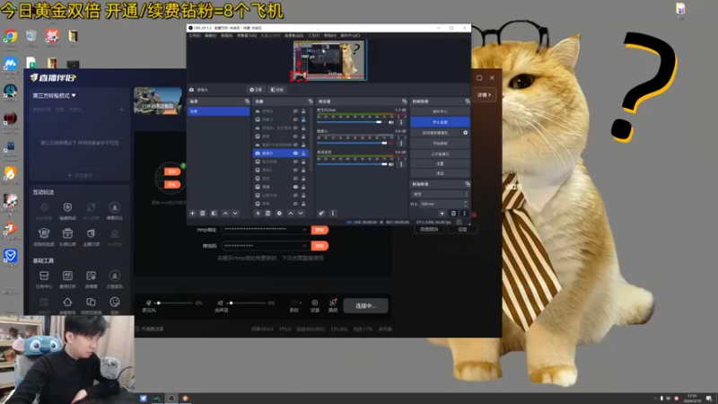
Task: Move selected source up in Sources list
Action: point(291,214)
